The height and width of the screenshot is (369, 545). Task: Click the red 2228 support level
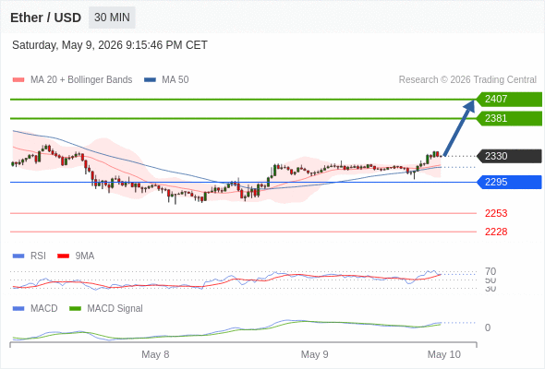point(496,232)
